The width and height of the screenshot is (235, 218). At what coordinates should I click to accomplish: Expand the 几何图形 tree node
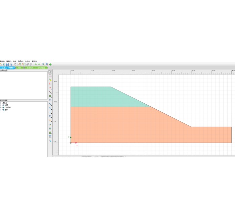(0, 108)
